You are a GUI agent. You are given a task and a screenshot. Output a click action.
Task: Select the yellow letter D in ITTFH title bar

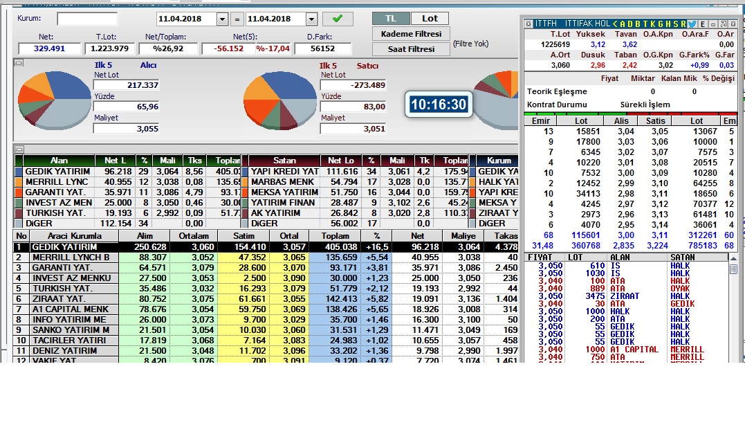point(630,24)
